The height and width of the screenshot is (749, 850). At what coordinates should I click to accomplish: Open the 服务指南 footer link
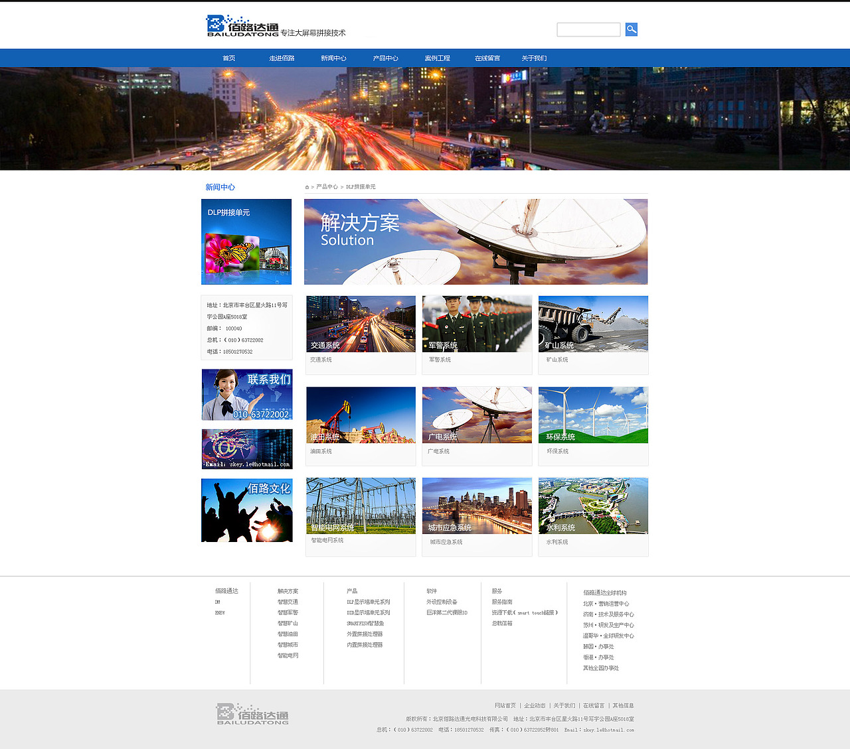pyautogui.click(x=502, y=602)
